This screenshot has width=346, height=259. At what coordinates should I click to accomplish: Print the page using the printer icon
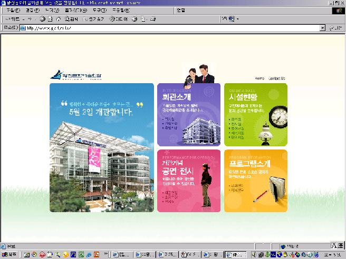click(153, 19)
